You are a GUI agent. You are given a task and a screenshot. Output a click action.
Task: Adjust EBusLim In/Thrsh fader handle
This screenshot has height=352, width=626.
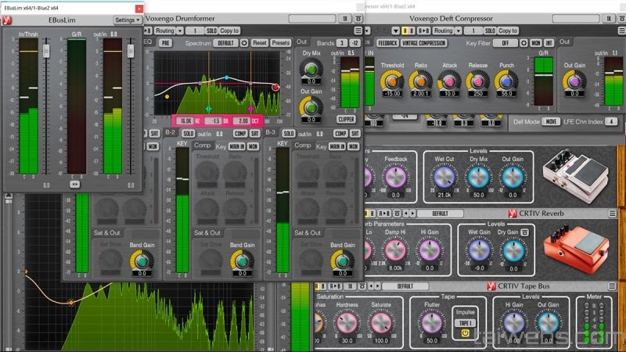coord(46,51)
